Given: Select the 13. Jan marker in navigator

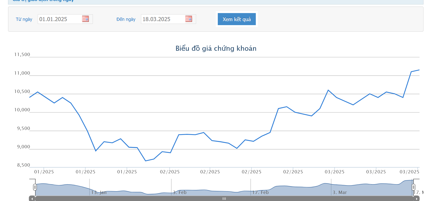Looking at the screenshot, I should 99,192.
